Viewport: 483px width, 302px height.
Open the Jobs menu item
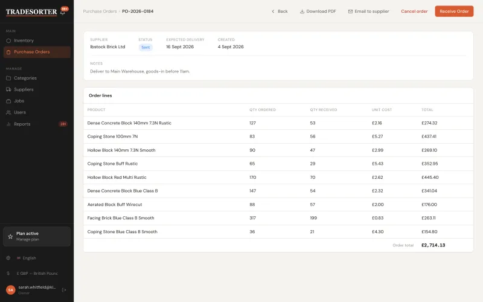[37, 101]
